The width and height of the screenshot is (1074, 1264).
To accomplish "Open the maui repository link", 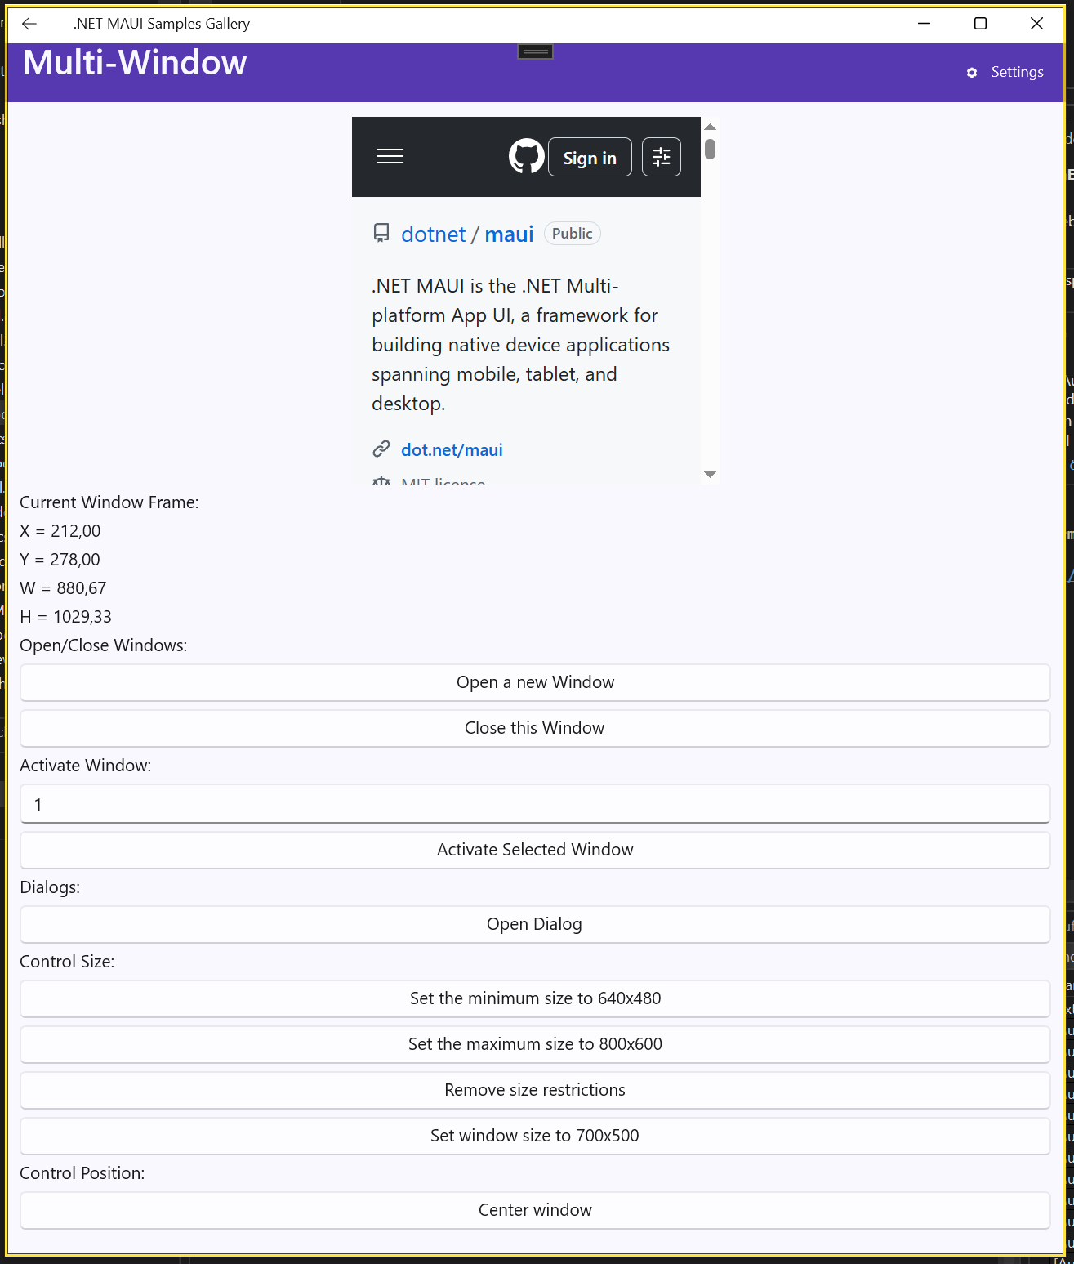I will coord(509,234).
